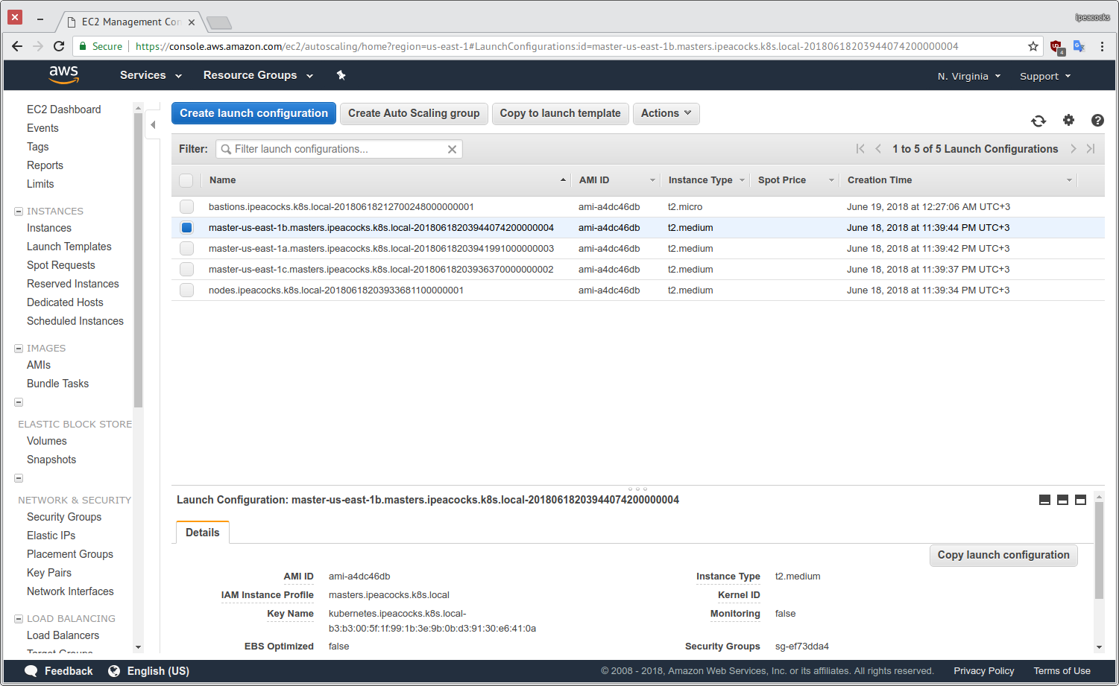Open the Support dropdown menu
This screenshot has width=1119, height=686.
[x=1045, y=76]
